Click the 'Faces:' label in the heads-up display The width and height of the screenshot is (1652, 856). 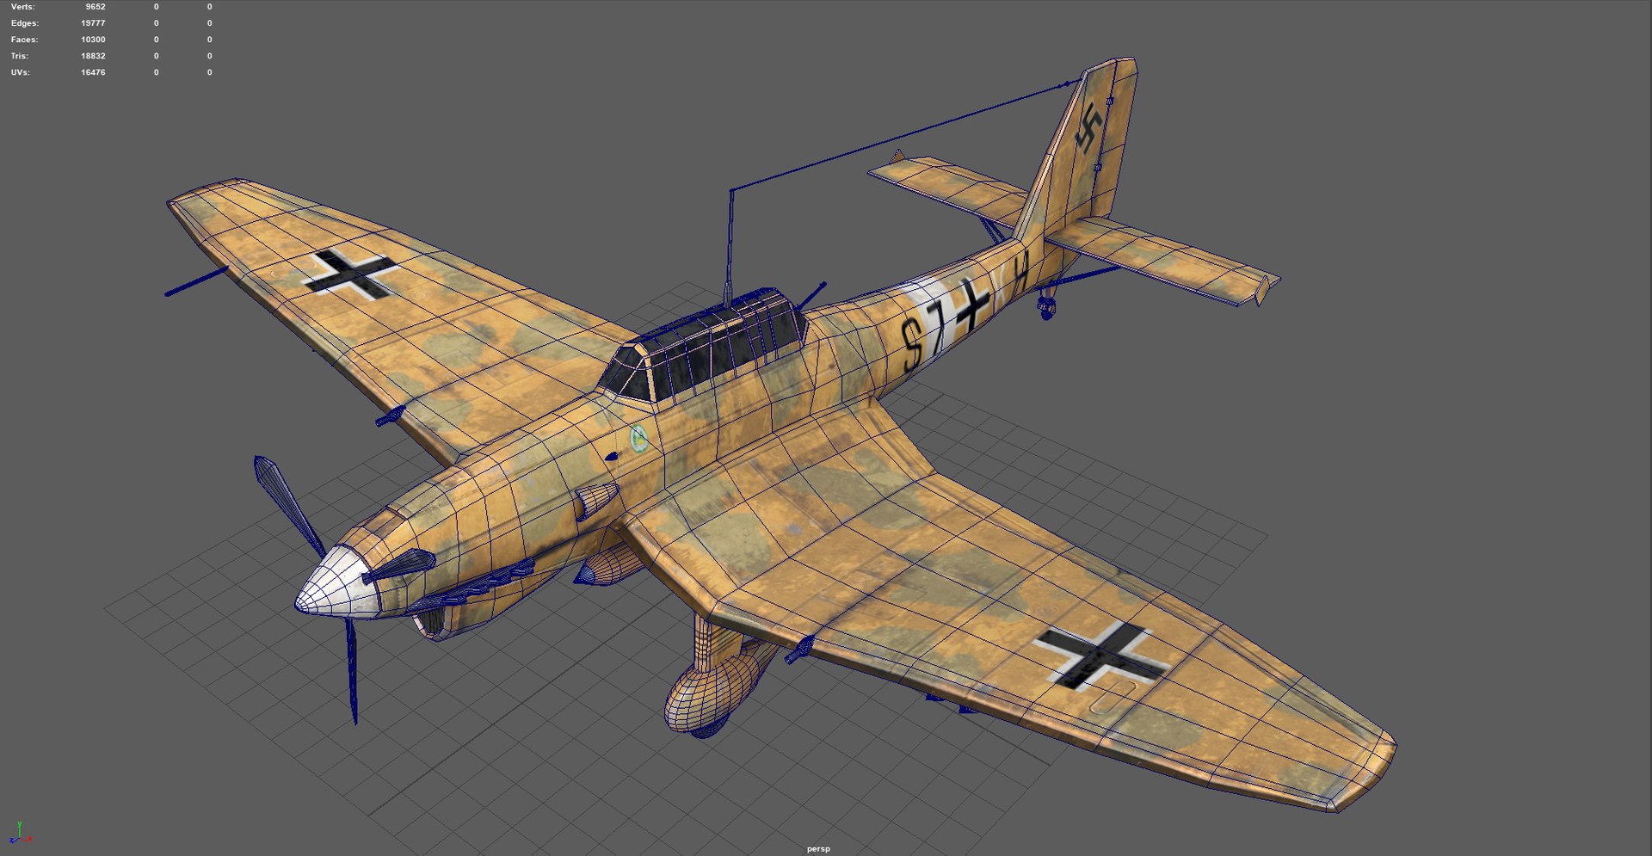[x=24, y=40]
